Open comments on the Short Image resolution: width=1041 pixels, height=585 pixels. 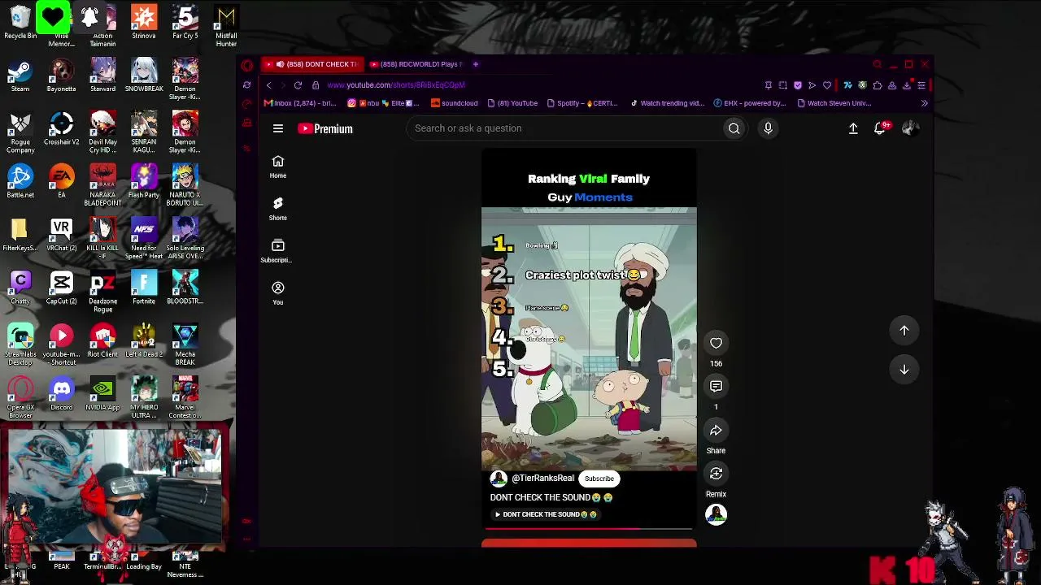(716, 387)
